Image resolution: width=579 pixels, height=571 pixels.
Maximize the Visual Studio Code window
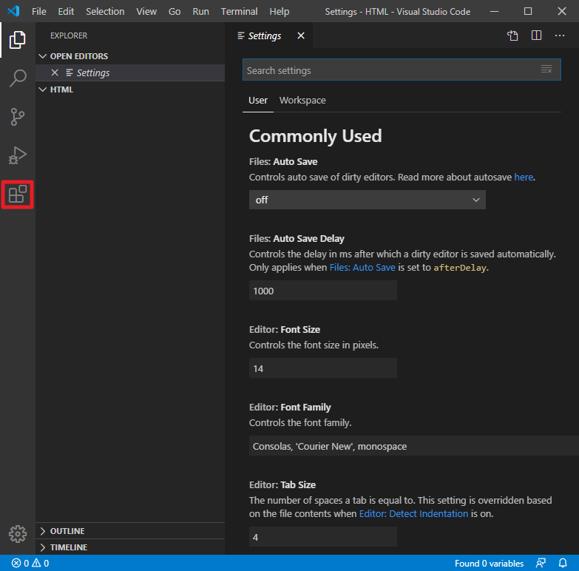528,11
